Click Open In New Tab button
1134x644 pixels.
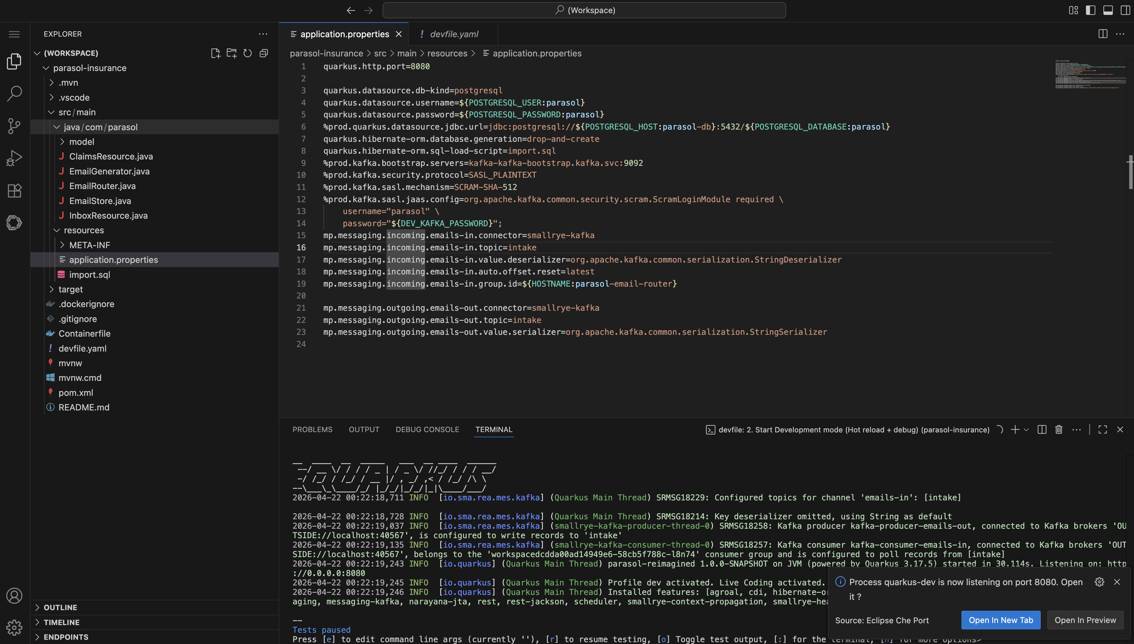click(1000, 620)
